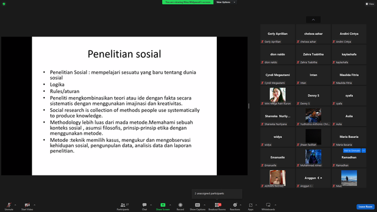Open the Participants panel
The width and height of the screenshot is (377, 212).
click(x=123, y=206)
